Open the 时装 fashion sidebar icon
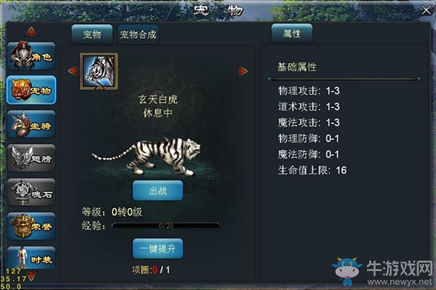The image size is (436, 290). [31, 258]
